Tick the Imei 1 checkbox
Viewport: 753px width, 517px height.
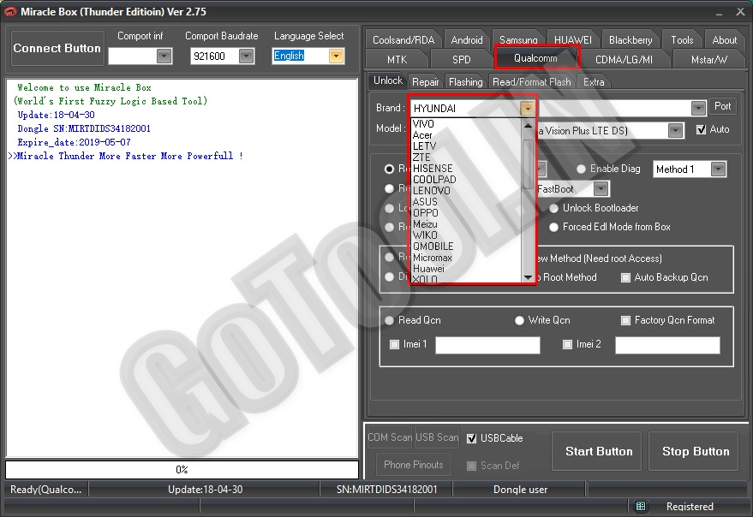(395, 344)
